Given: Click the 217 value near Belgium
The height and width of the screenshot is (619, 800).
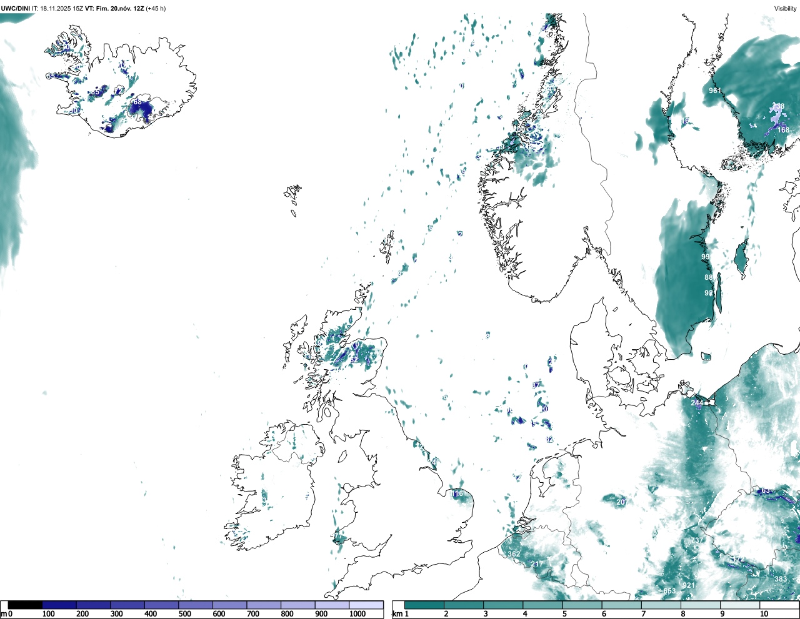Looking at the screenshot, I should pyautogui.click(x=536, y=564).
